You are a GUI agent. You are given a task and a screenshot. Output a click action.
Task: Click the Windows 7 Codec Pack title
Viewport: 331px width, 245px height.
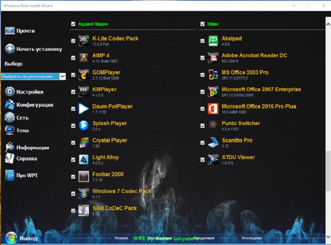[122, 191]
